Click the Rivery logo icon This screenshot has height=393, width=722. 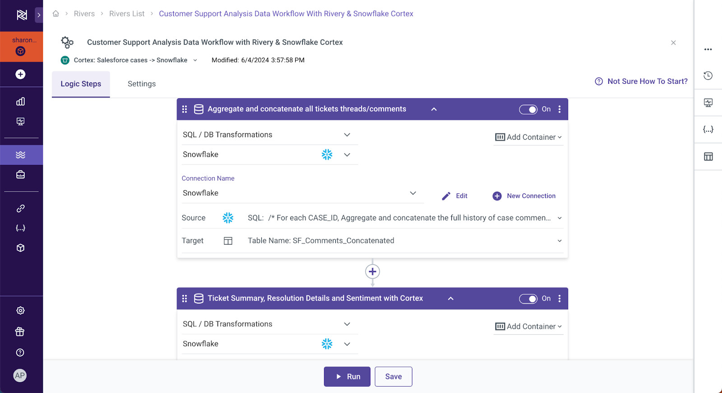tap(21, 15)
